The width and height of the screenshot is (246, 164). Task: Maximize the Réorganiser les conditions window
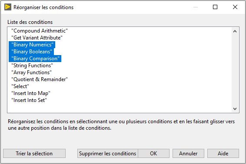pos(215,7)
